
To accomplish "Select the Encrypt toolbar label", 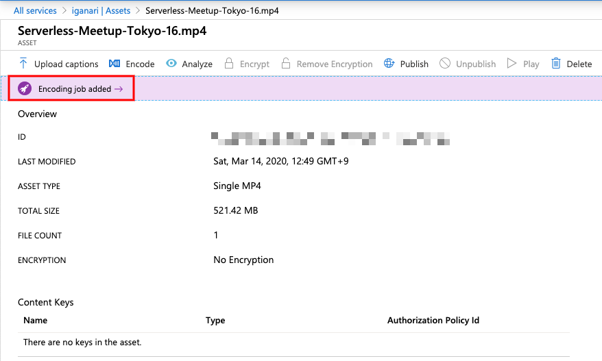I will 254,64.
